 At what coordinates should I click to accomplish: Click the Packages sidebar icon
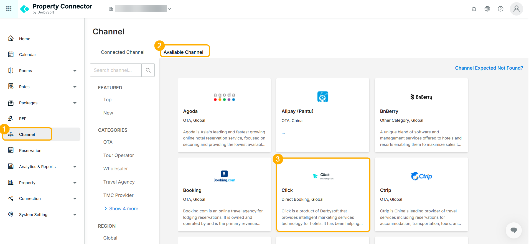tap(11, 103)
